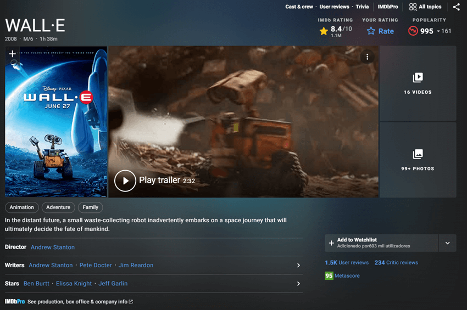
Task: Click the trailer video preview image
Action: (x=243, y=121)
